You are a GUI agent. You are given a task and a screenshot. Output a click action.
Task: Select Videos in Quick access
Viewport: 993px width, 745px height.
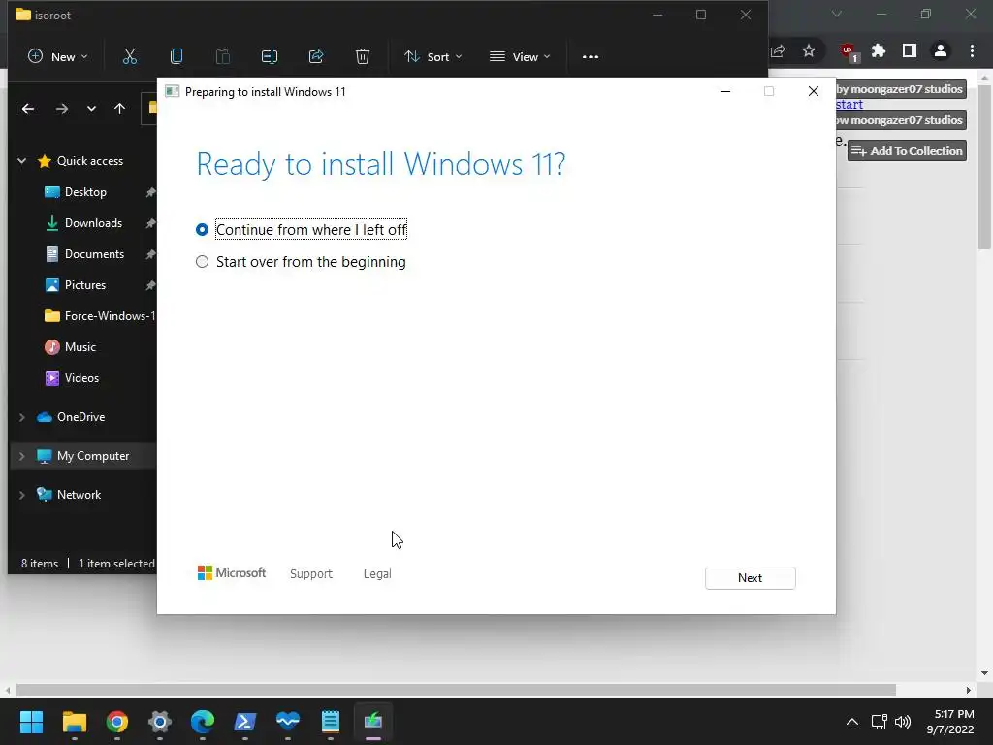(x=81, y=378)
